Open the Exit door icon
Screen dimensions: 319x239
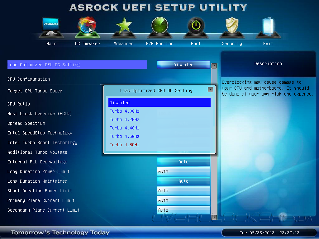[x=268, y=27]
